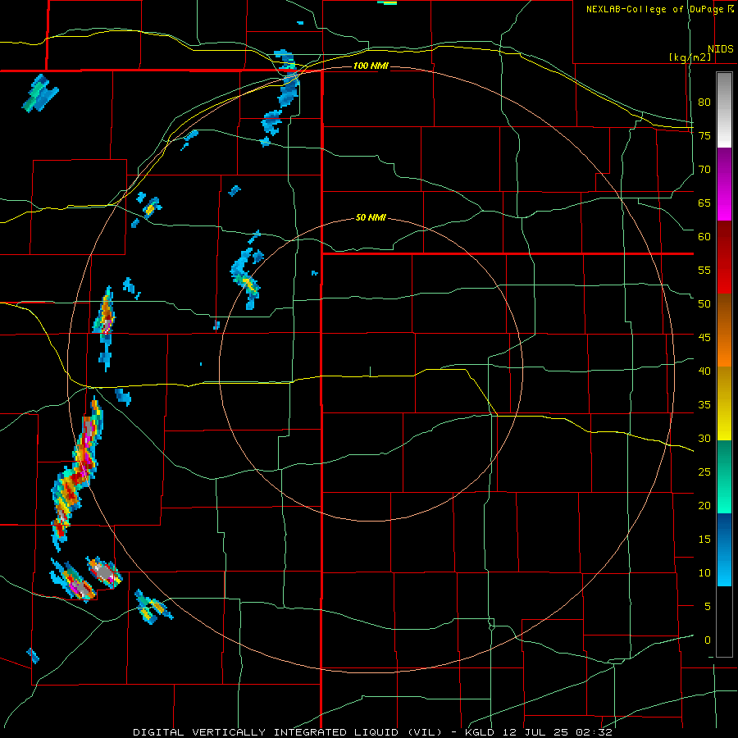
Task: Click the legend value 70
Action: coord(704,170)
